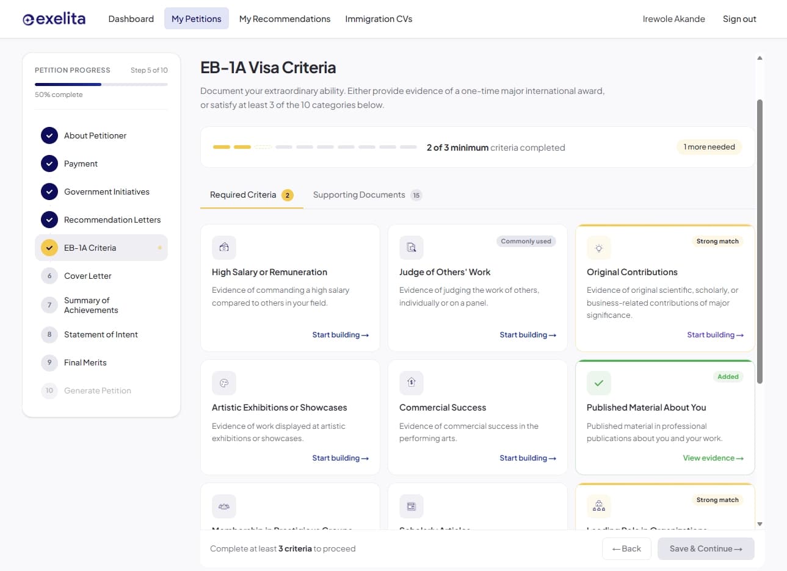Open Immigration CVs from the navigation bar

(379, 18)
